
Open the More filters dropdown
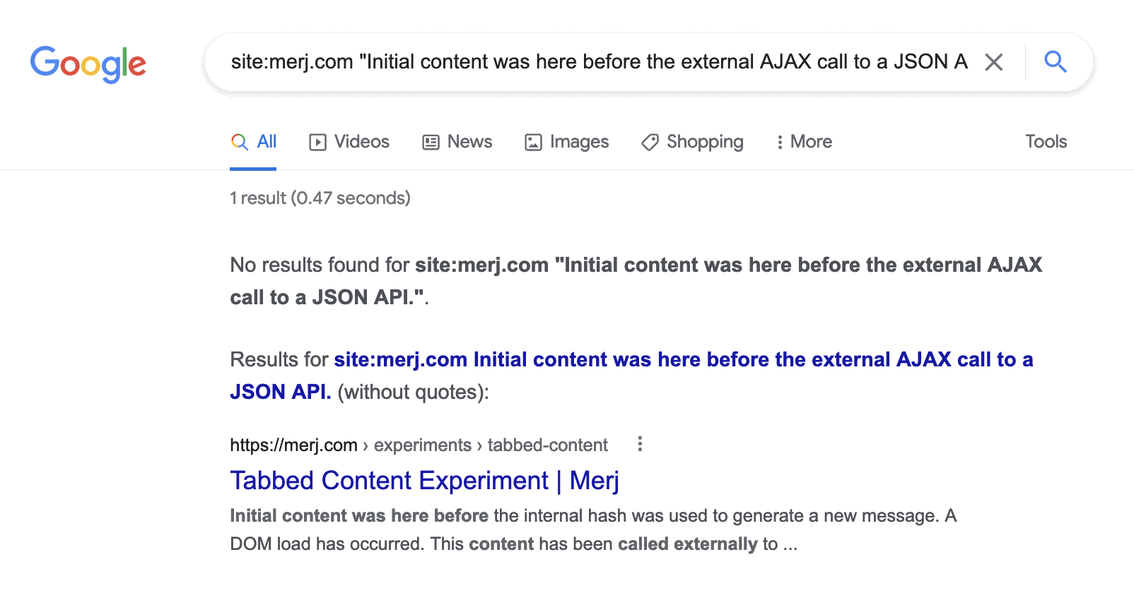click(804, 142)
